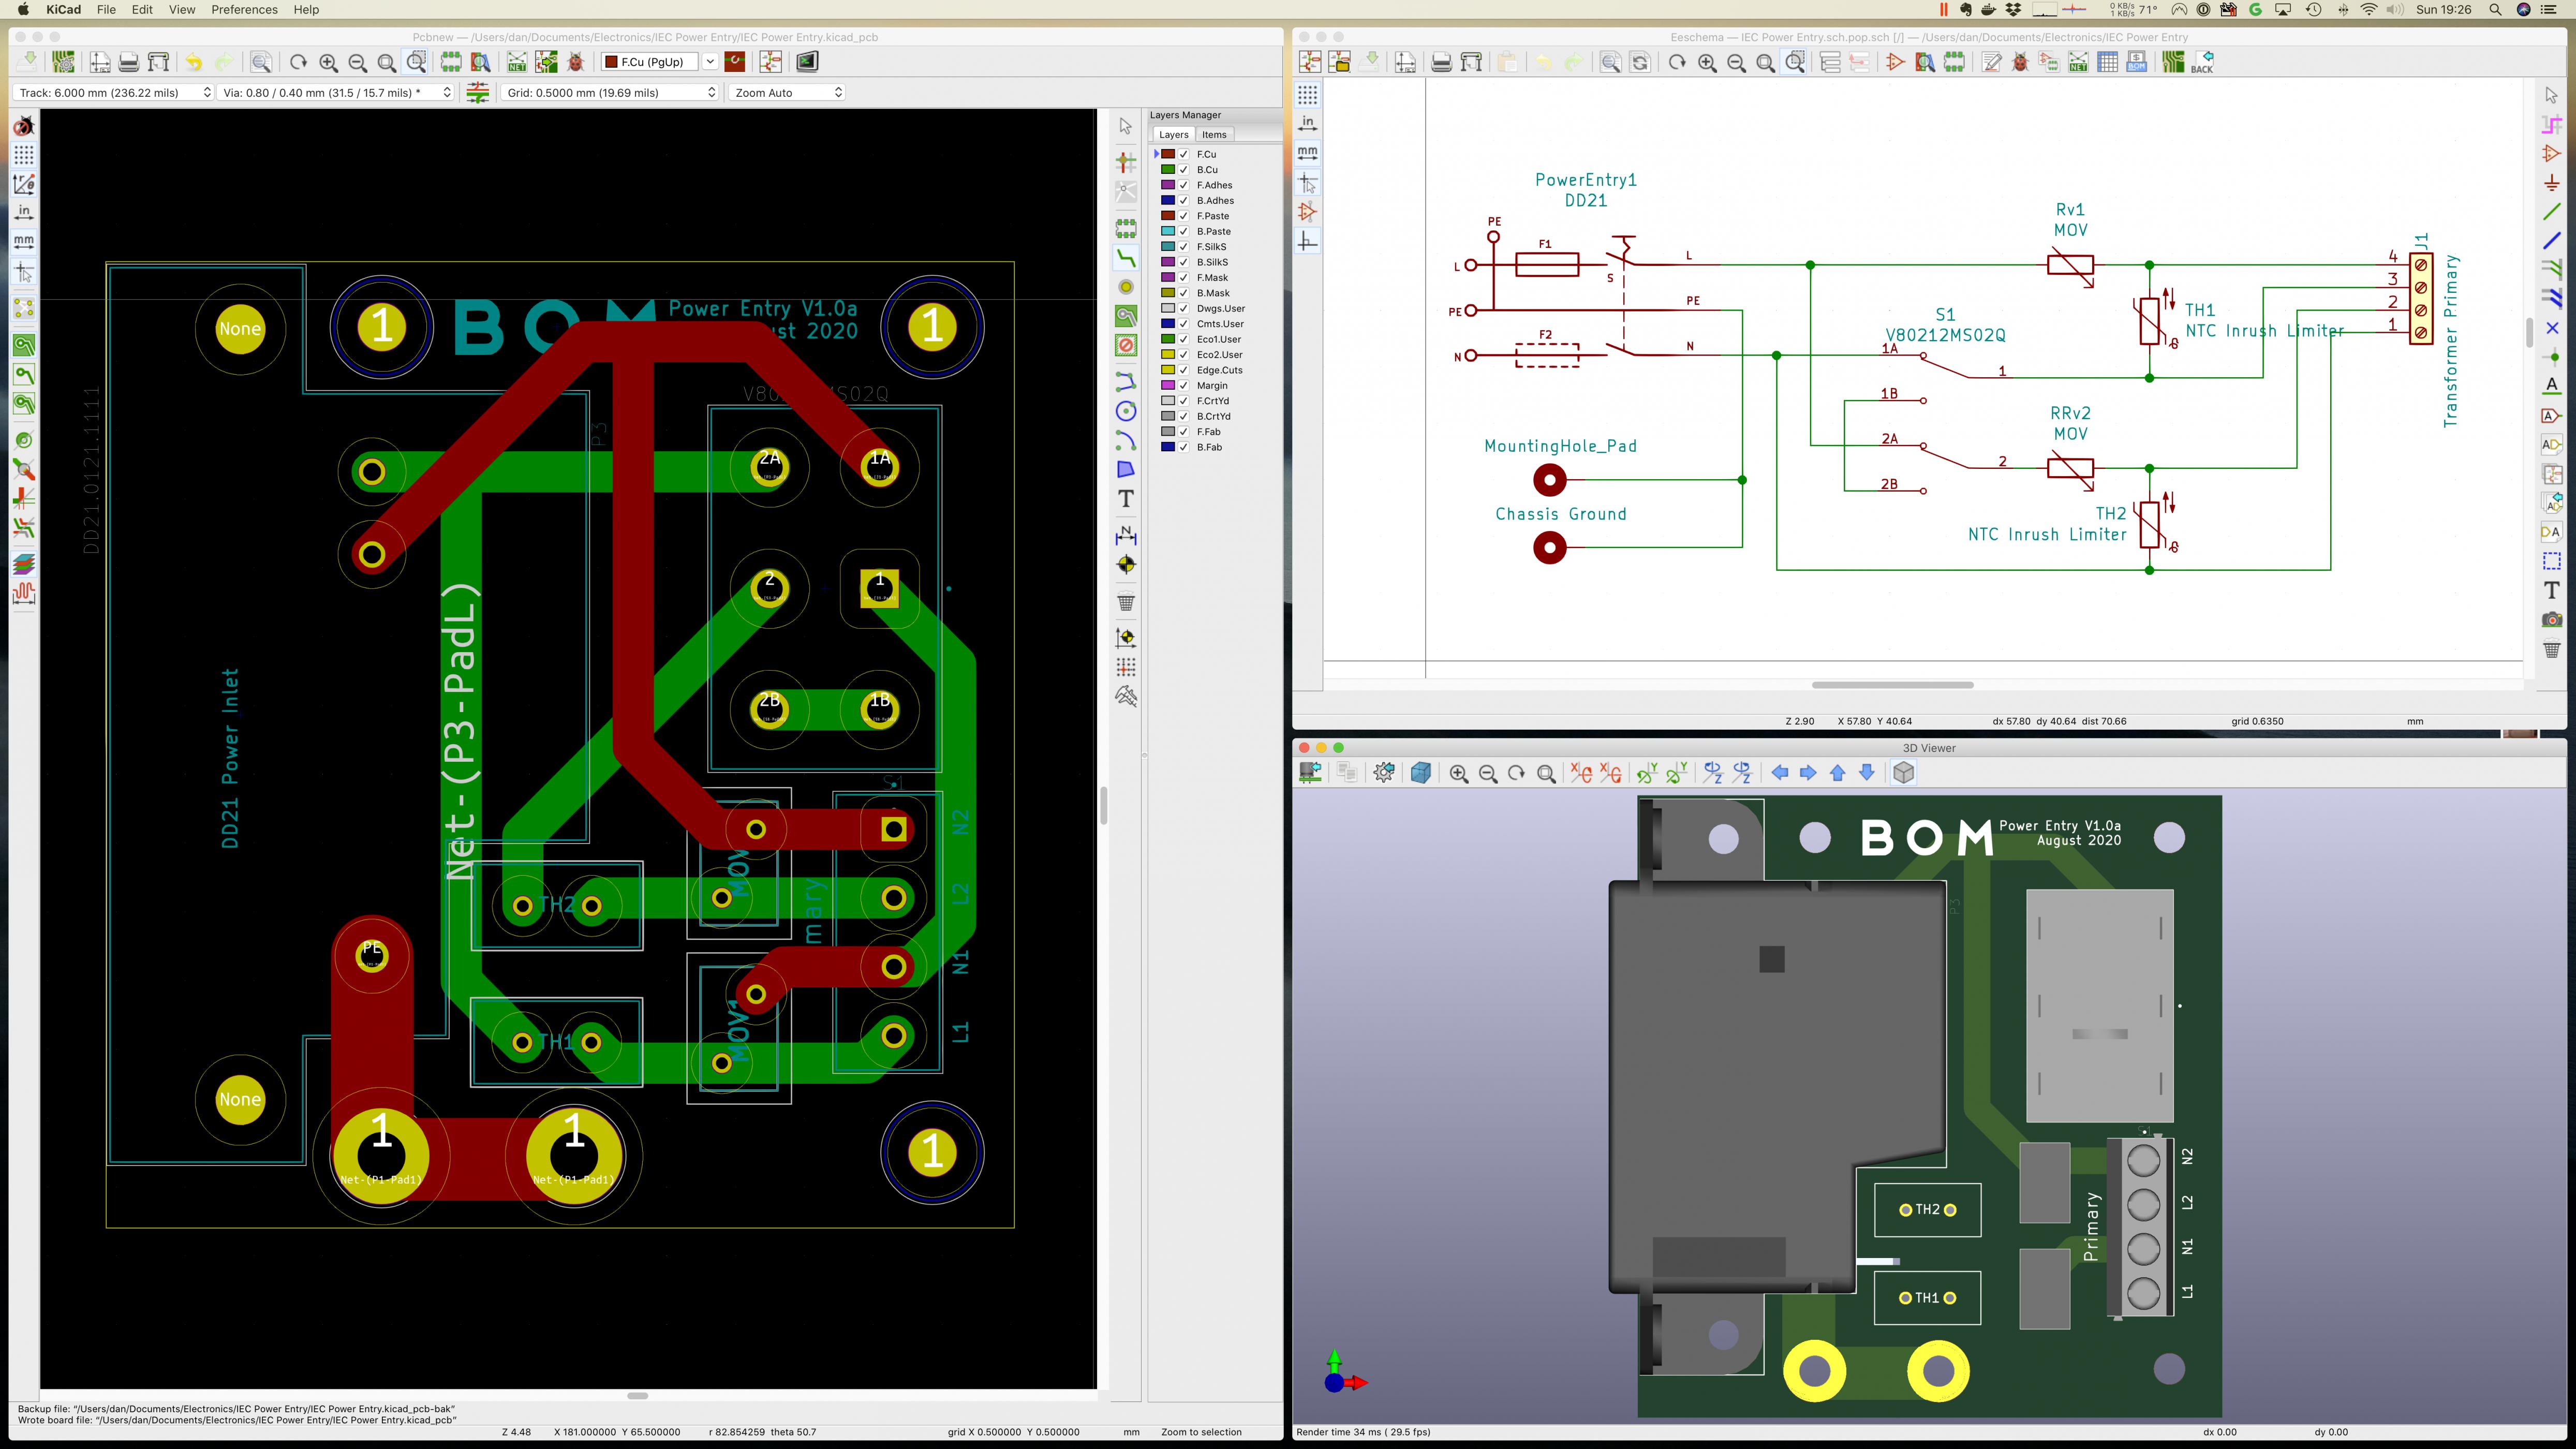Place power port tool in Eeschema right toolbar
Viewport: 2576px width, 1449px height.
coord(2552,183)
